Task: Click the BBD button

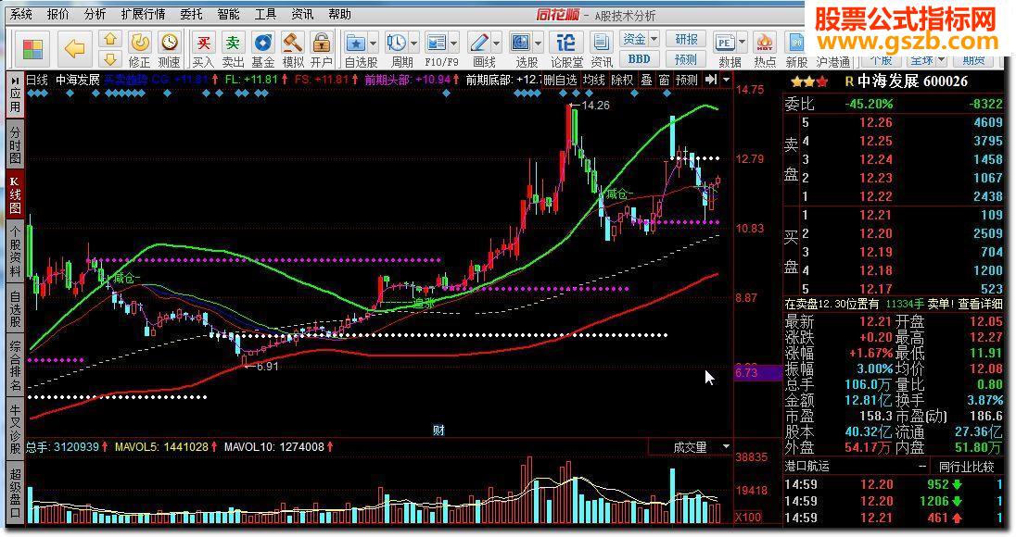Action: pyautogui.click(x=639, y=59)
